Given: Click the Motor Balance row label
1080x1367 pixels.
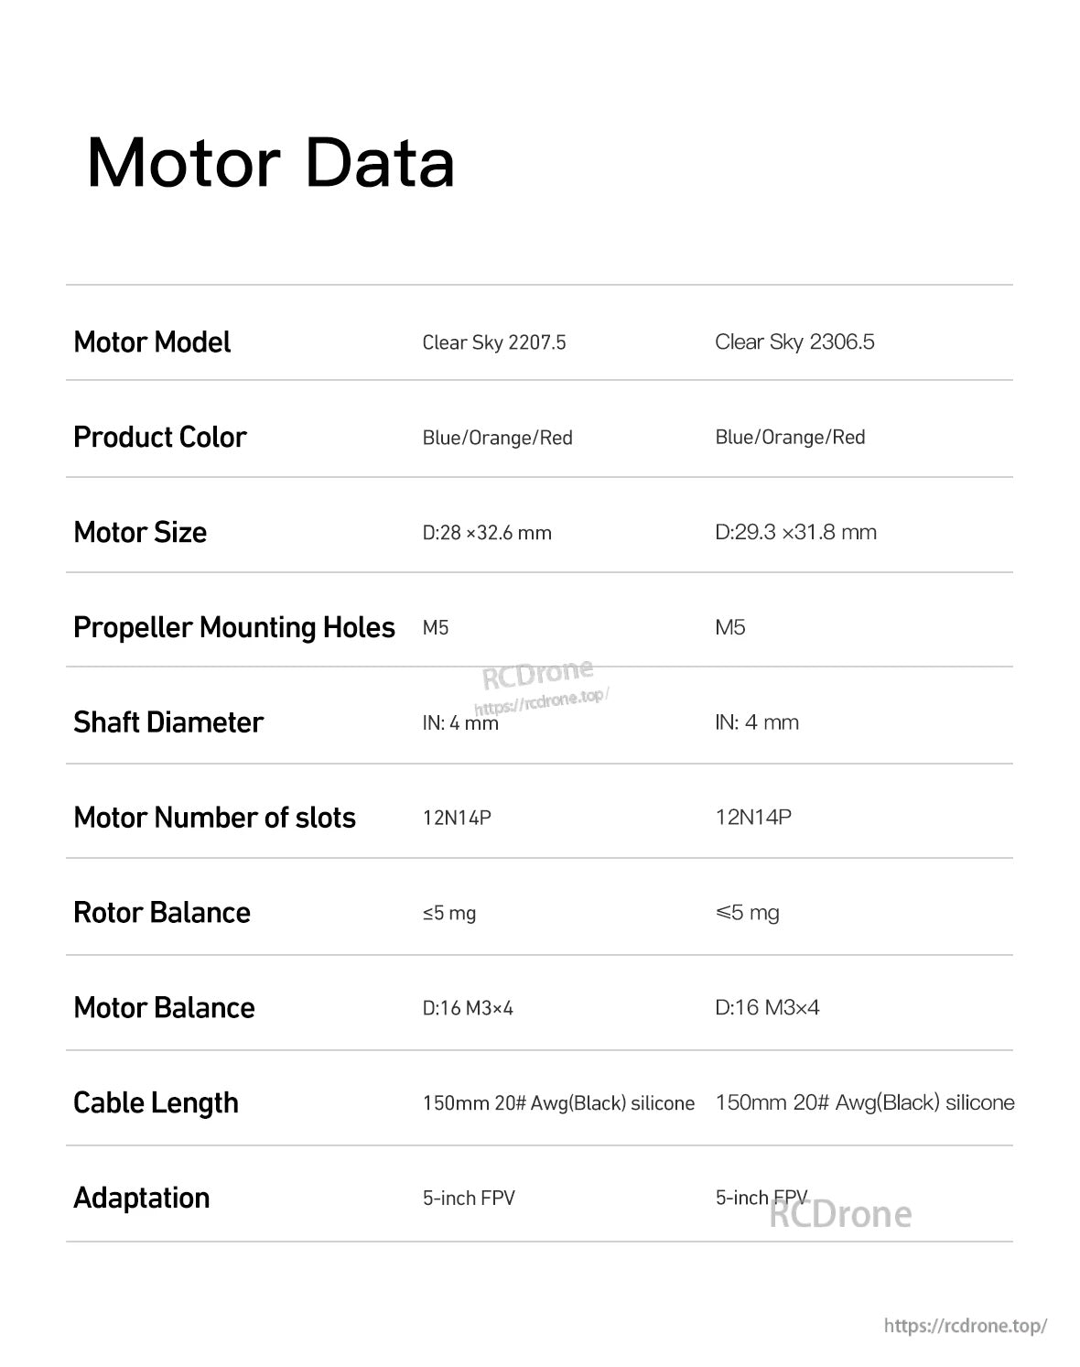Looking at the screenshot, I should (164, 1007).
